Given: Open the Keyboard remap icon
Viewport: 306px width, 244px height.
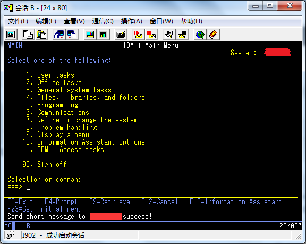Looking at the screenshot, I should (121, 35).
